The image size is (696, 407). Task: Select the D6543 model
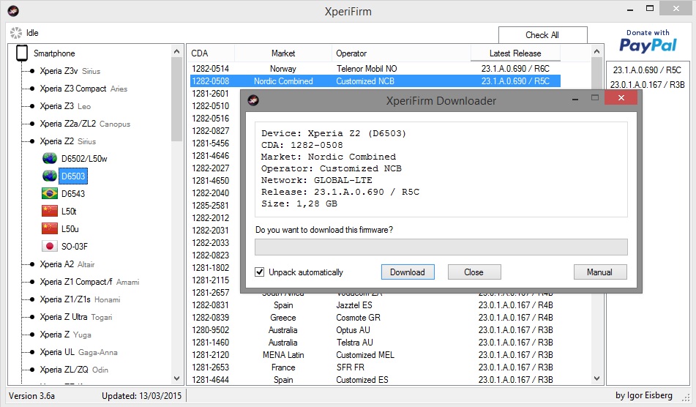72,194
